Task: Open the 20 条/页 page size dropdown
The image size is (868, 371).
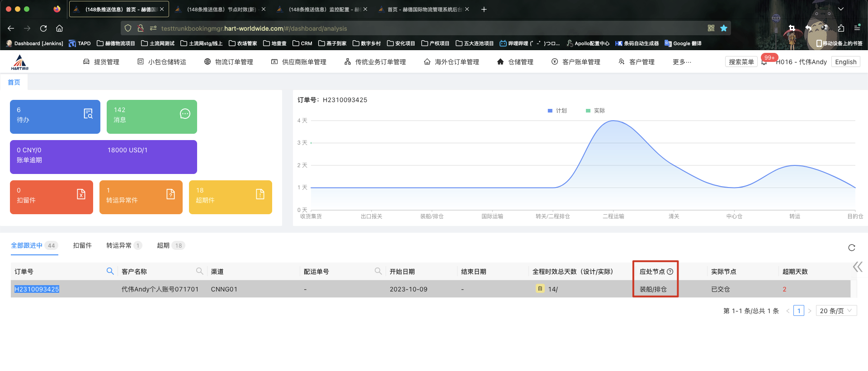Action: coord(836,311)
